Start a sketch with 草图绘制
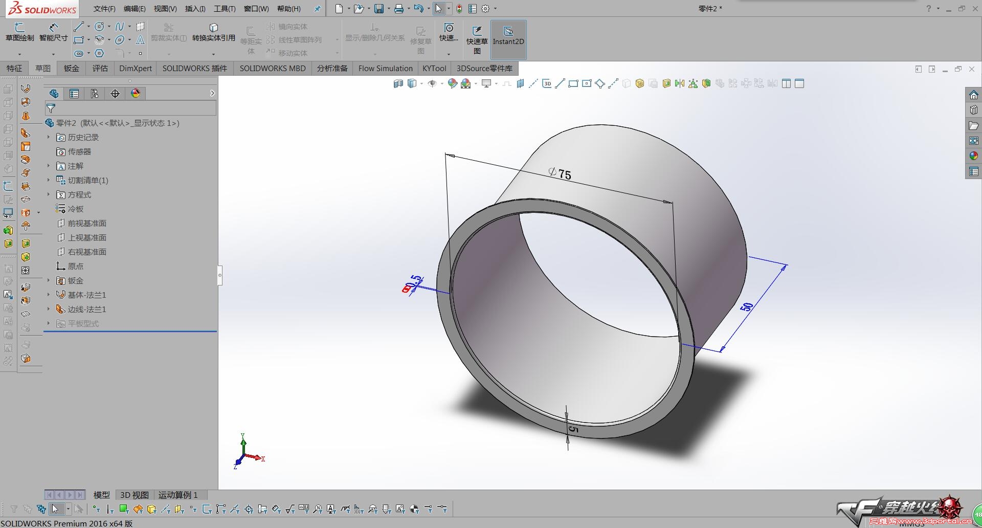The height and width of the screenshot is (528, 982). [19, 32]
